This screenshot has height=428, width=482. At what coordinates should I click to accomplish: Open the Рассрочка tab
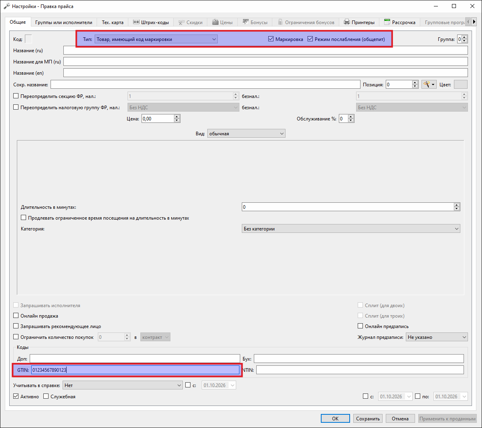400,22
